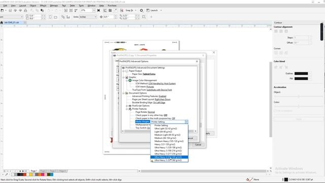Open the Effects menu
325x183 pixels.
pos(43,6)
